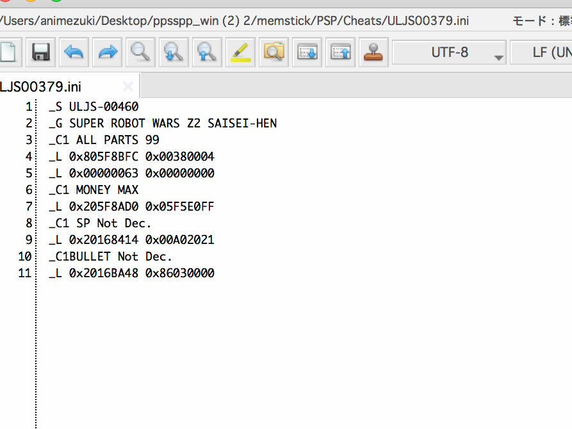Click the window icon with up arrow
Image resolution: width=572 pixels, height=429 pixels.
pyautogui.click(x=340, y=53)
